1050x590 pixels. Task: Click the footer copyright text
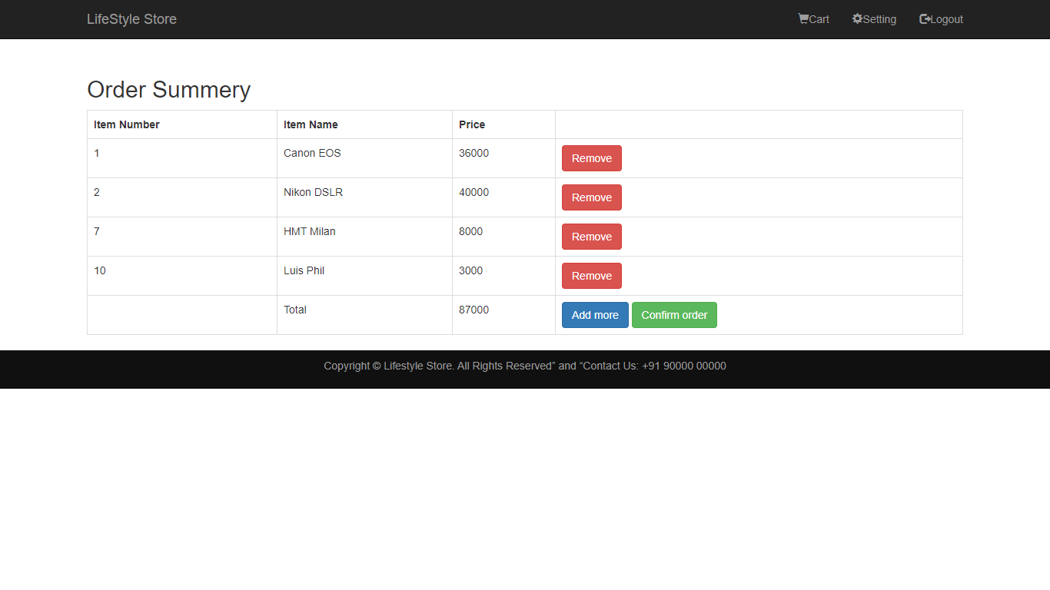(524, 366)
